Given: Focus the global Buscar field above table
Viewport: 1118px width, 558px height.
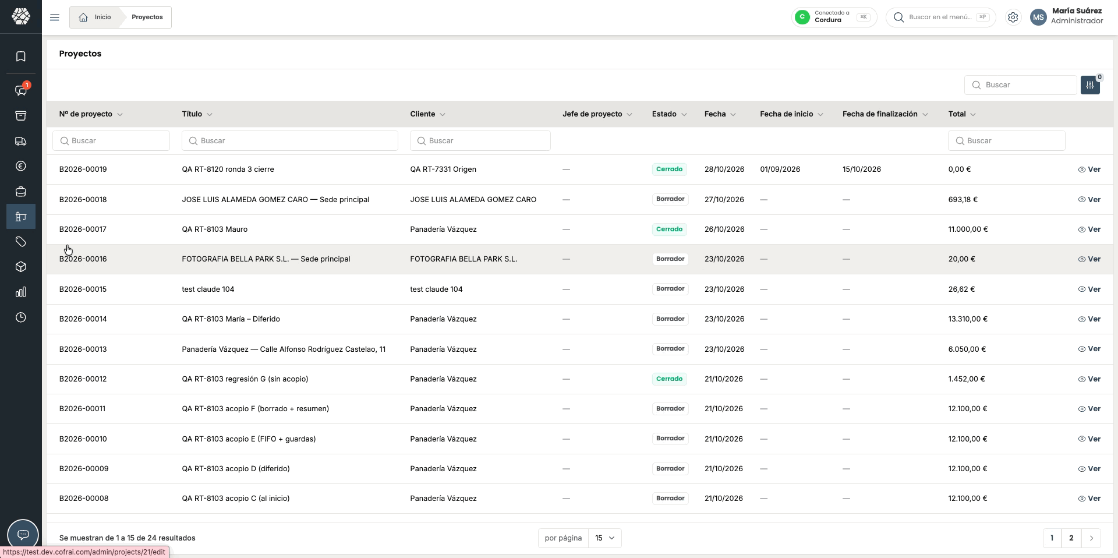Looking at the screenshot, I should 1020,85.
